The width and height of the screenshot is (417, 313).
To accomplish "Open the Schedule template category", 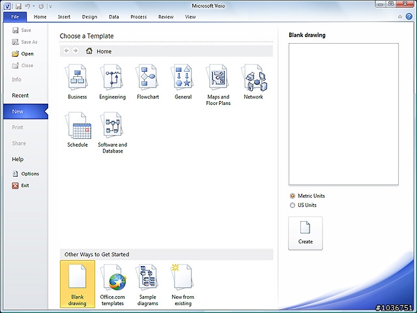I will coord(77,130).
